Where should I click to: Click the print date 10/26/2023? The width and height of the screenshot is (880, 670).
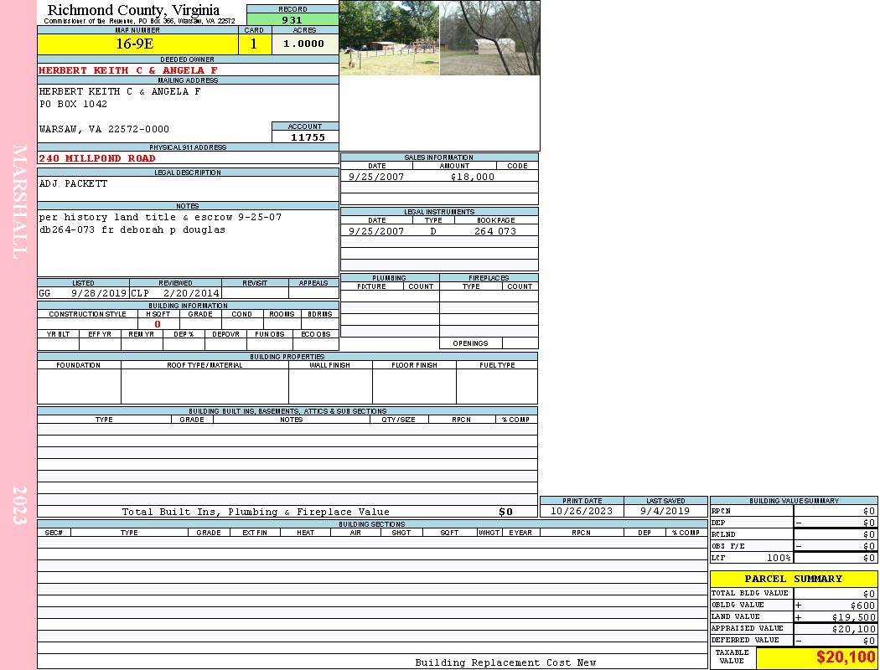[581, 511]
